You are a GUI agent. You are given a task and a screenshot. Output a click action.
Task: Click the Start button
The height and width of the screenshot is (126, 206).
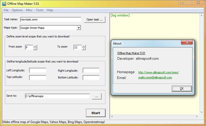pos(96,113)
